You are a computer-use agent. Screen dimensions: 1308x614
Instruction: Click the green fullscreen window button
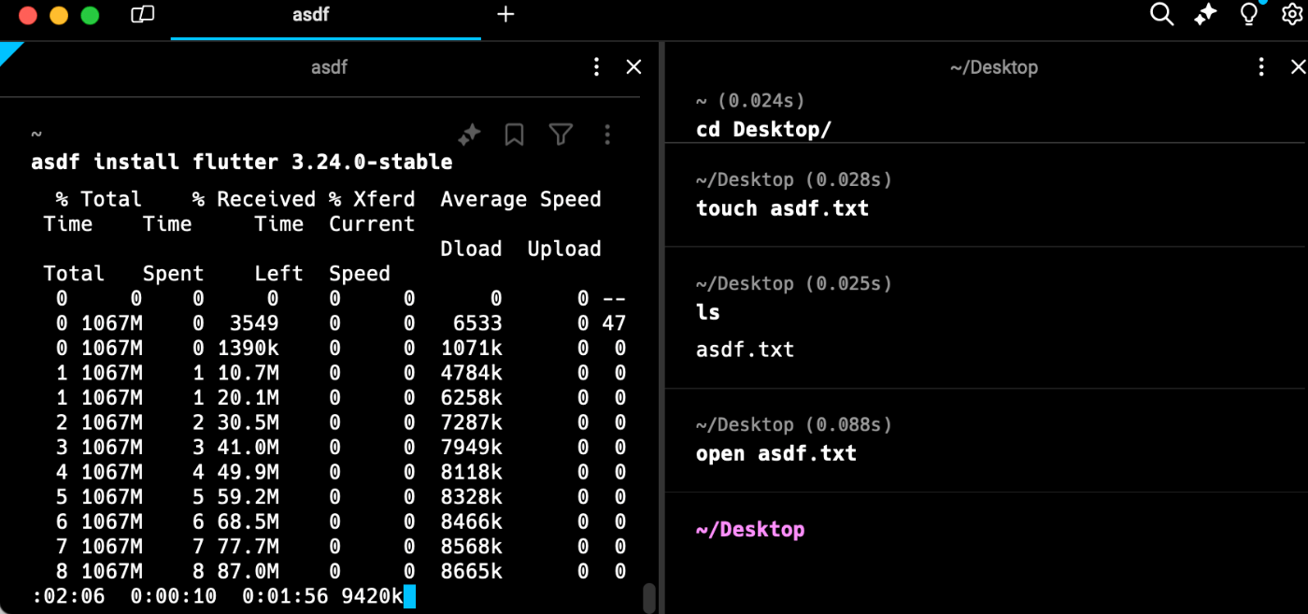click(x=90, y=15)
